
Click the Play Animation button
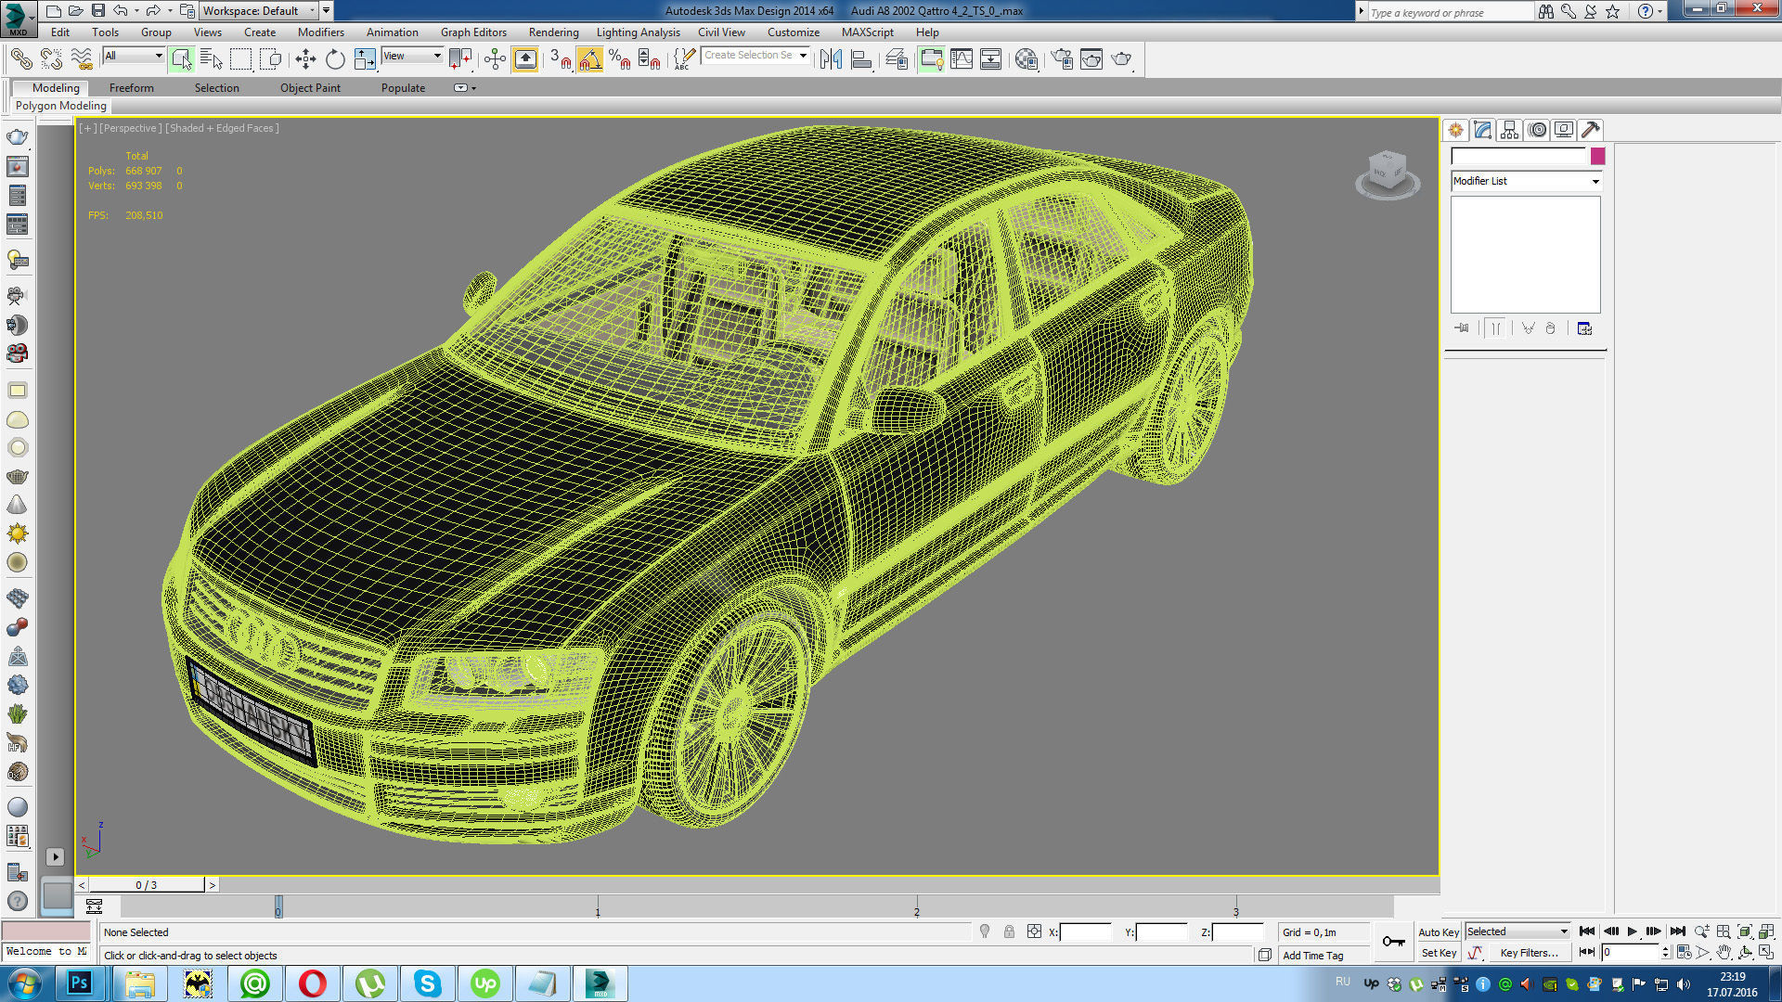pyautogui.click(x=1632, y=931)
